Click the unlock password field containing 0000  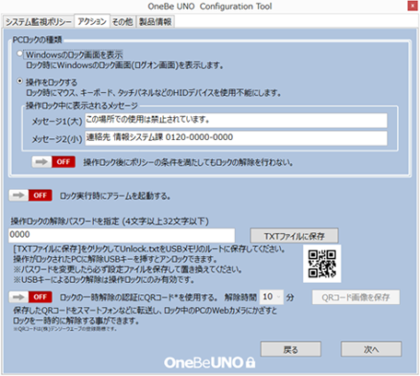tap(122, 235)
